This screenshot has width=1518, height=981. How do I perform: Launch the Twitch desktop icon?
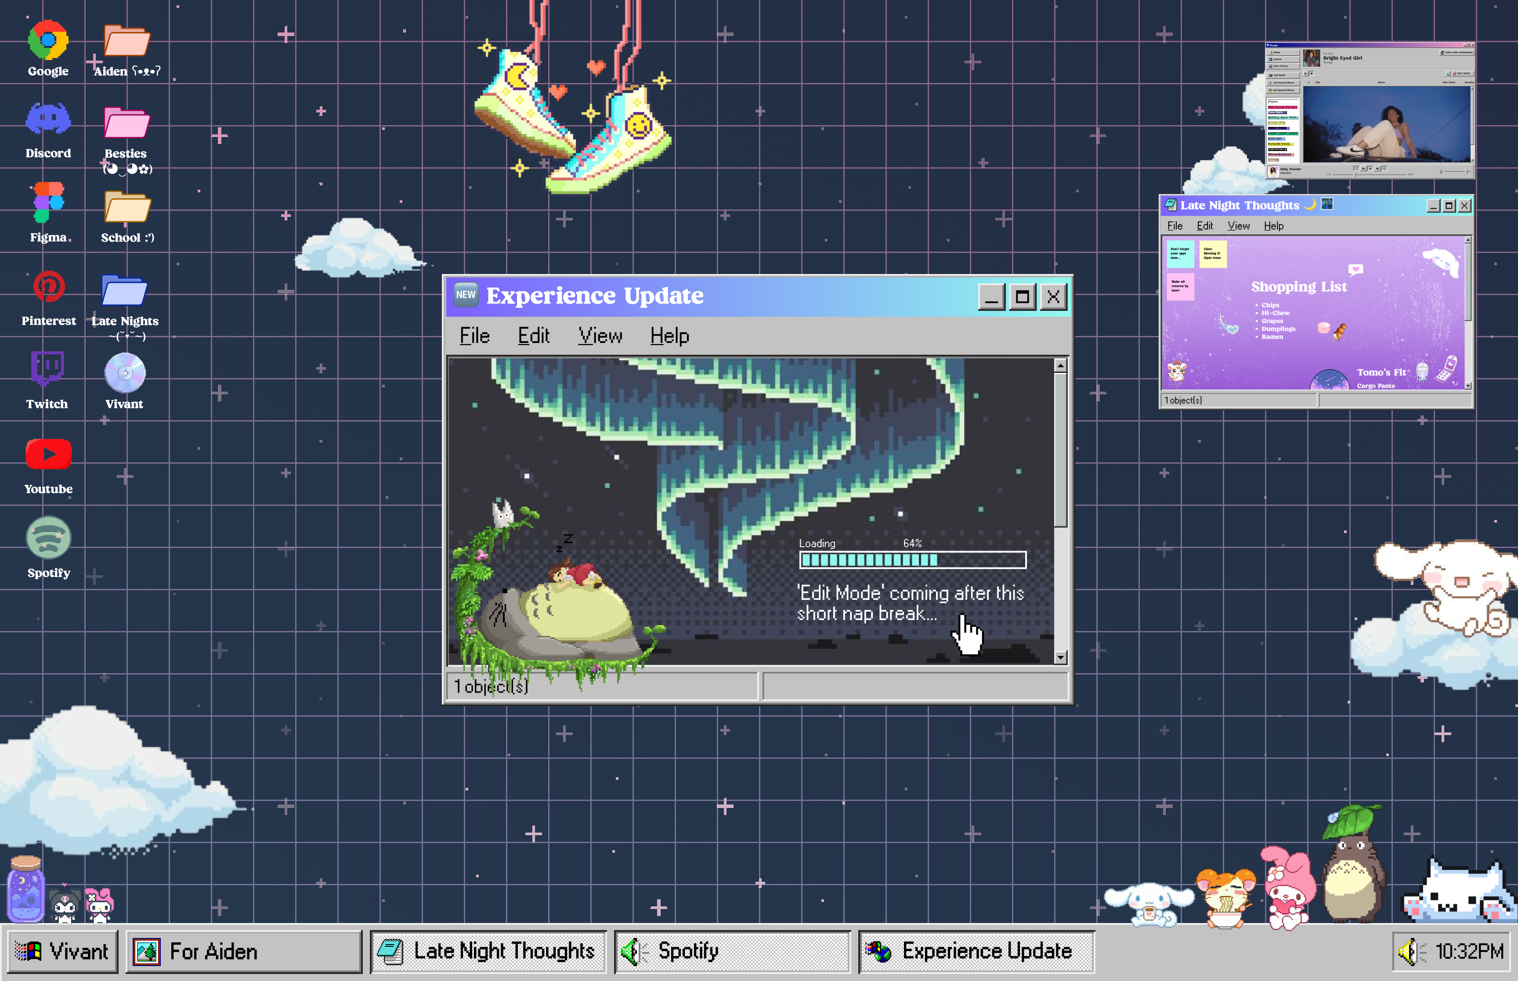pyautogui.click(x=47, y=369)
